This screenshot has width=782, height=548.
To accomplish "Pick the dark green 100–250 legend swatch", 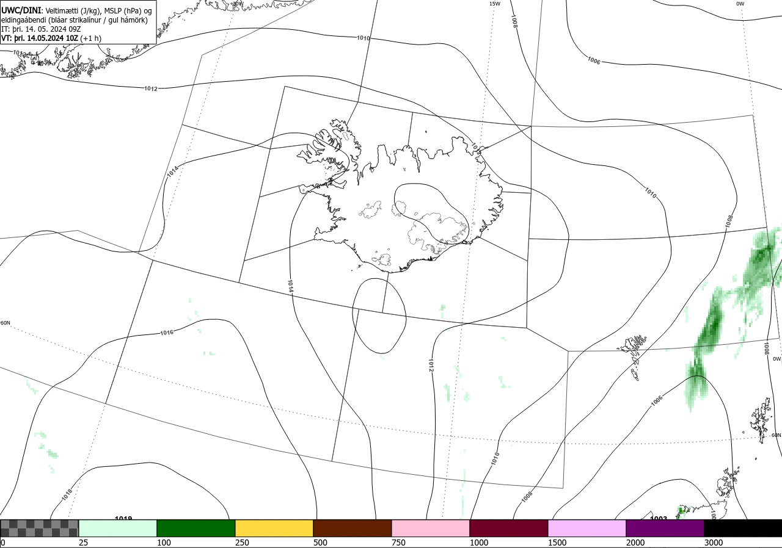I will coord(196,528).
